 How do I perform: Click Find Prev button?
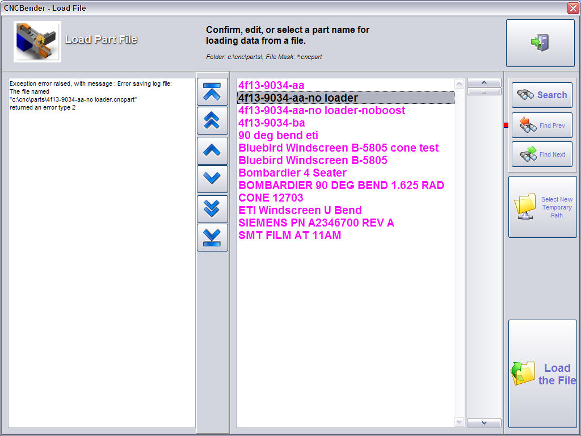[x=542, y=125]
